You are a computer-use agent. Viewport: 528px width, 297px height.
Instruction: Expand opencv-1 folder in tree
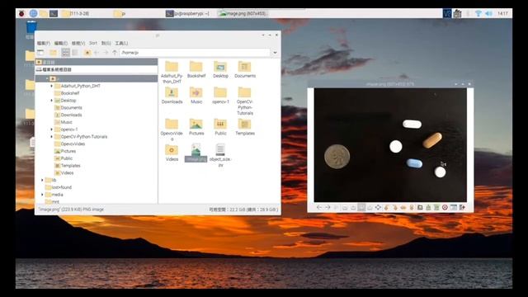51,130
